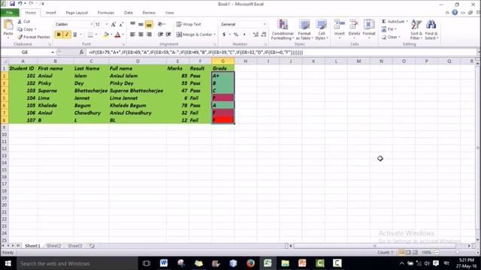Click Merge & Center
The height and width of the screenshot is (270, 481).
pos(194,34)
